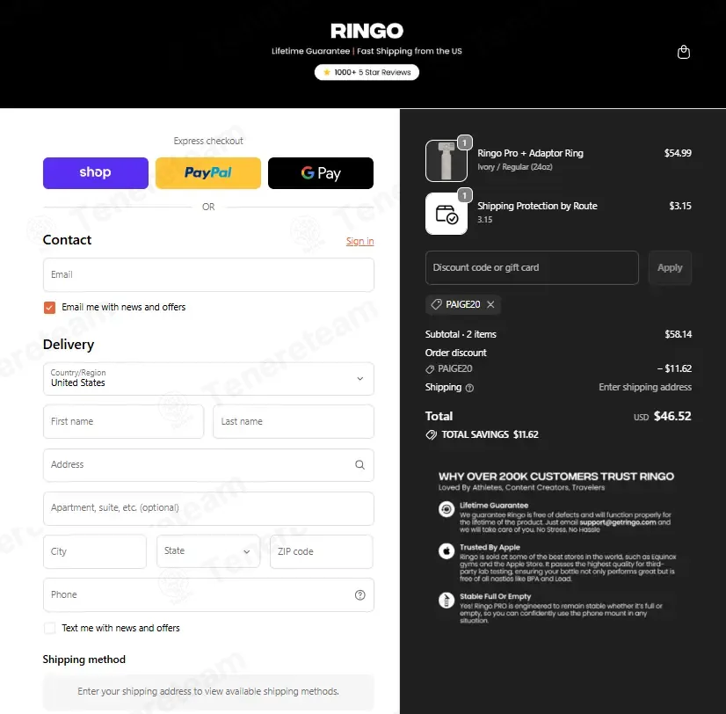
Task: Choose Google Pay express checkout
Action: 321,173
